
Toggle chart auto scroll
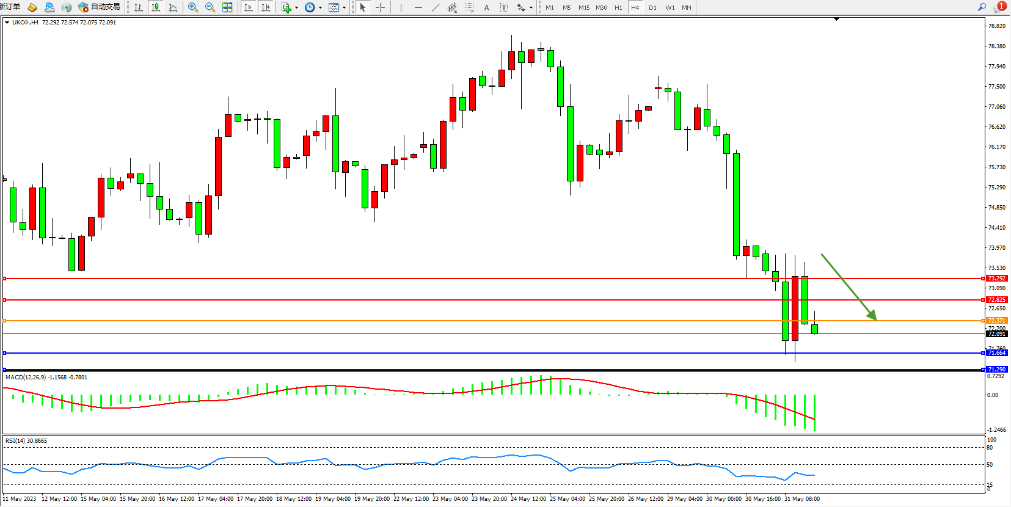249,7
